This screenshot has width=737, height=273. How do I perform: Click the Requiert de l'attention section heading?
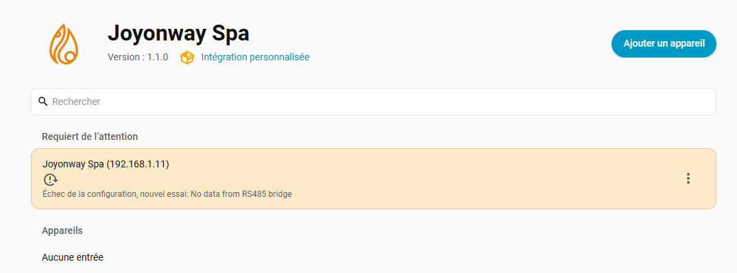coord(90,136)
